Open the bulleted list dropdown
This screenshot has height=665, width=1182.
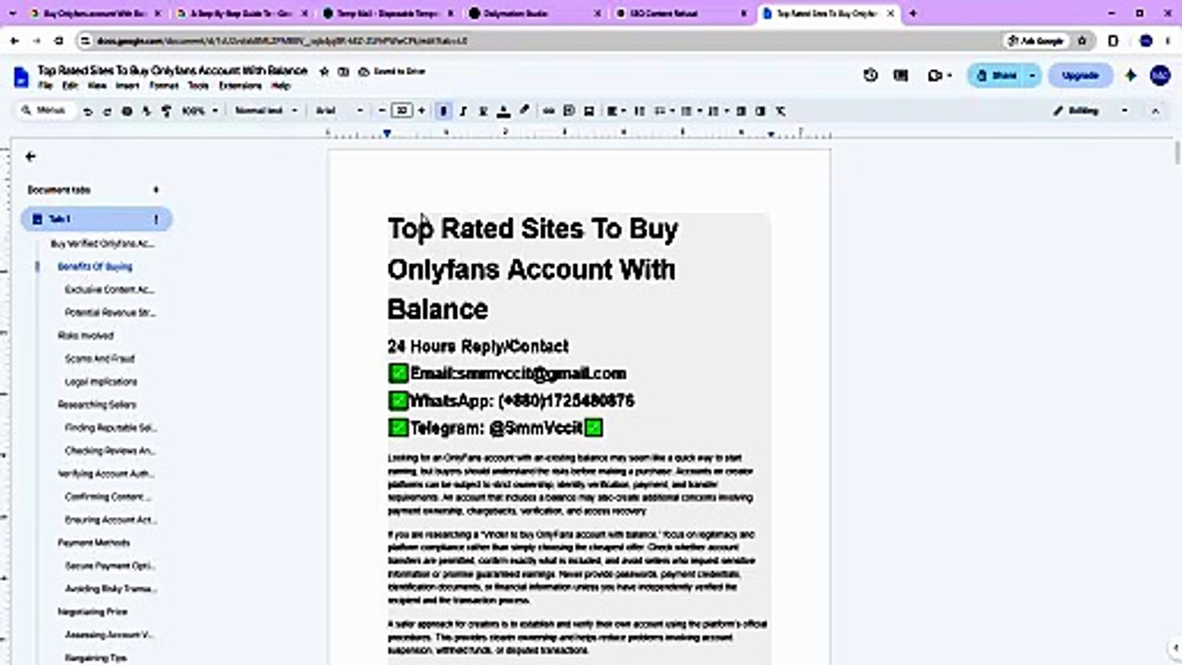pos(690,111)
